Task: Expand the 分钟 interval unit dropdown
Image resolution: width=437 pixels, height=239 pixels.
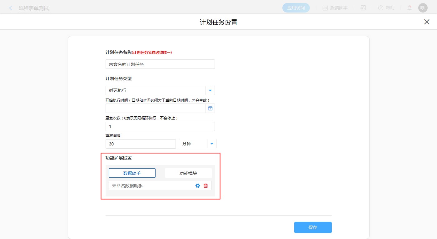Action: click(212, 144)
